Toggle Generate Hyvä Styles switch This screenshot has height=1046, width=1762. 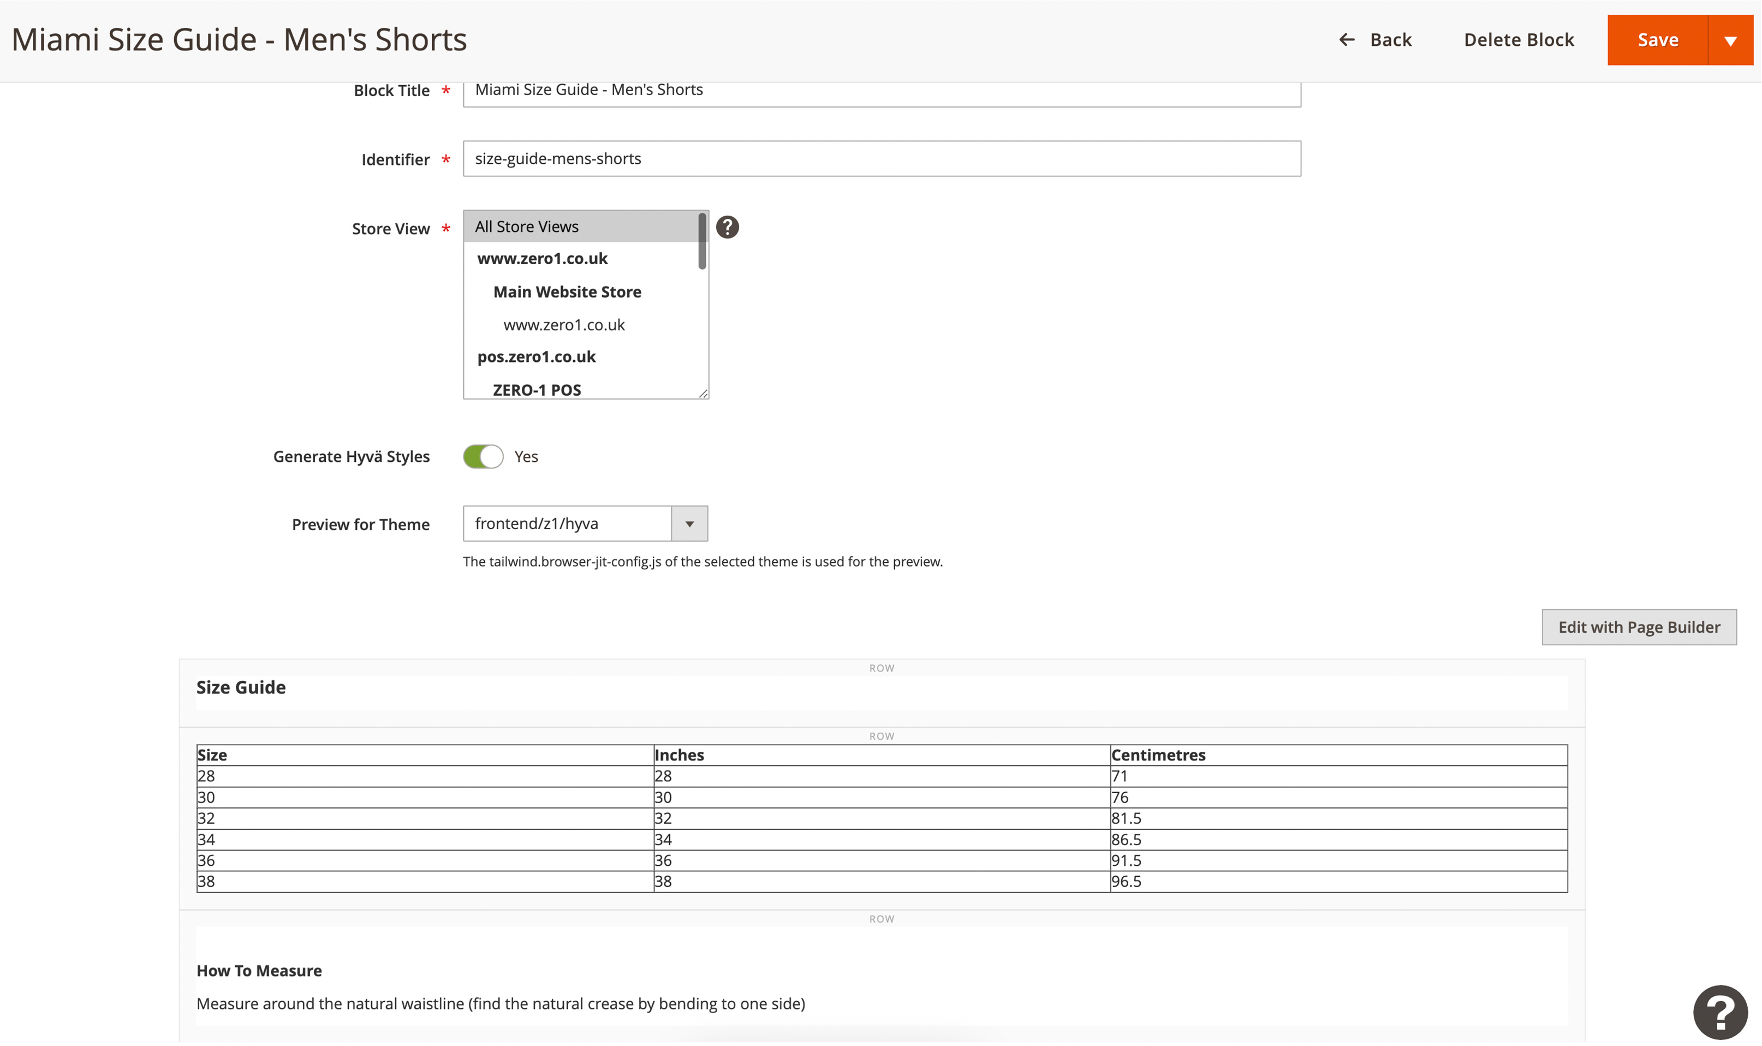pos(483,457)
